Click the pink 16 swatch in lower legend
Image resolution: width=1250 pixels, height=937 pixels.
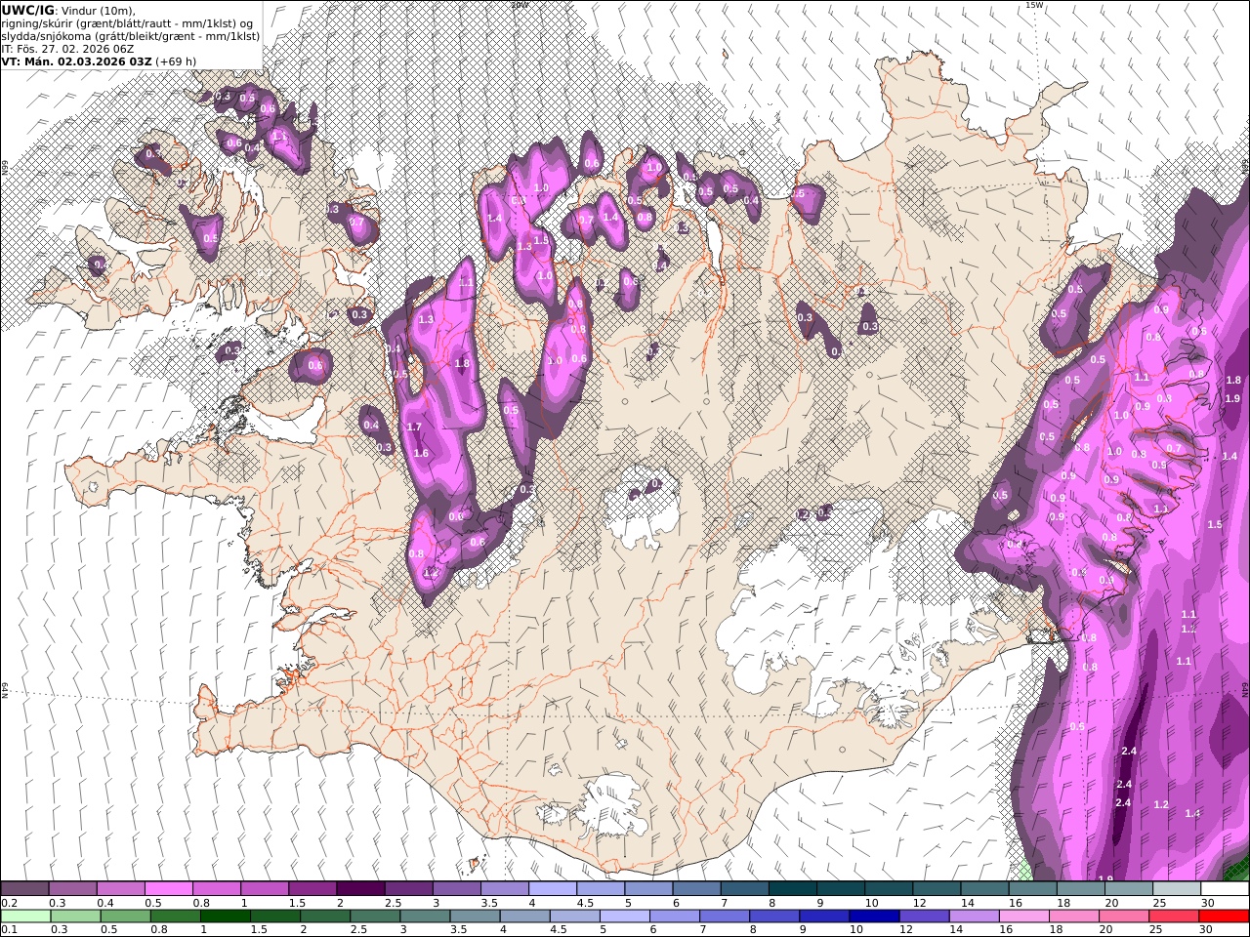(x=1022, y=917)
